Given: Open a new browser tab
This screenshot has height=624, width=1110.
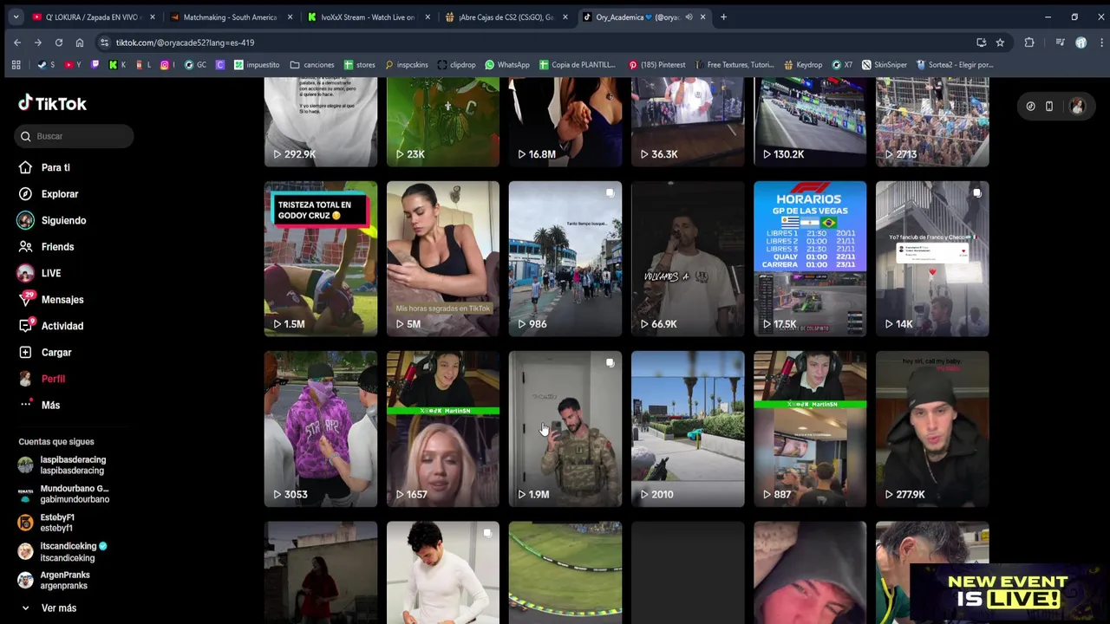Looking at the screenshot, I should click(x=723, y=16).
